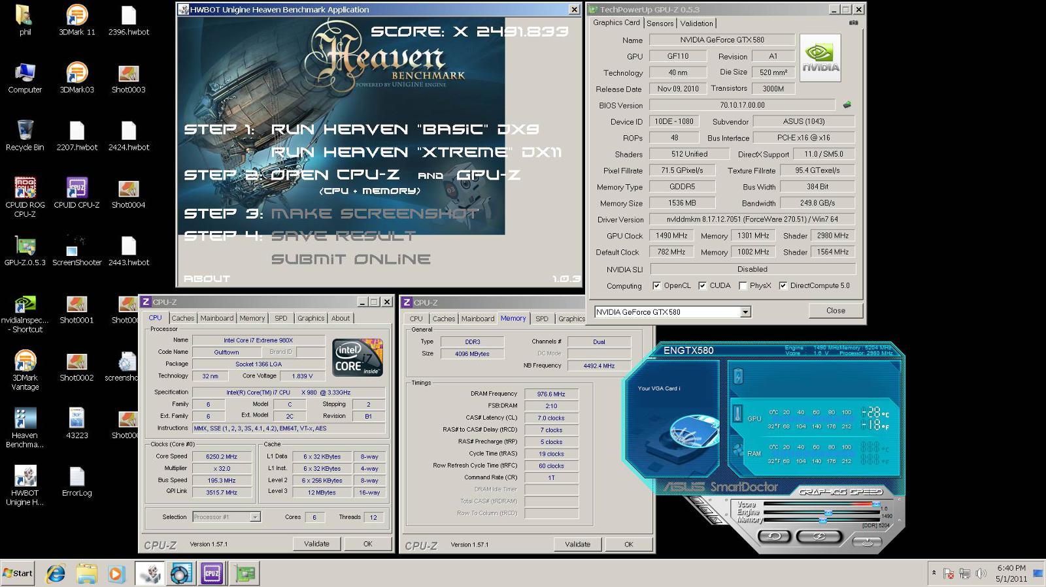Screen dimensions: 1046x587
Task: Toggle the CUDA checkbox in GPU-Z
Action: pos(702,285)
